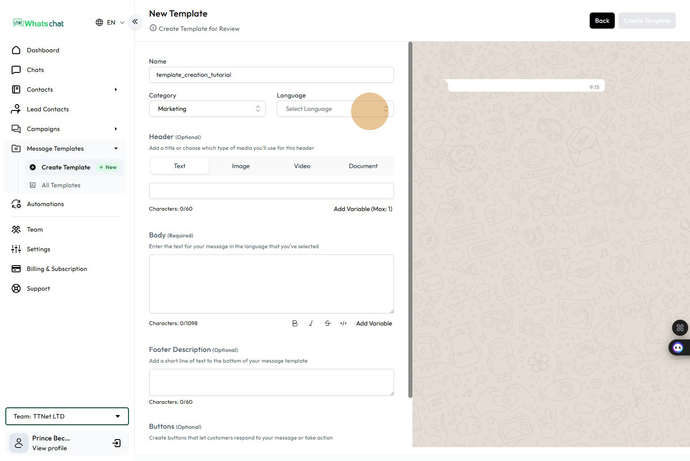
Task: Apply strikethrough formatting to body text
Action: [327, 323]
